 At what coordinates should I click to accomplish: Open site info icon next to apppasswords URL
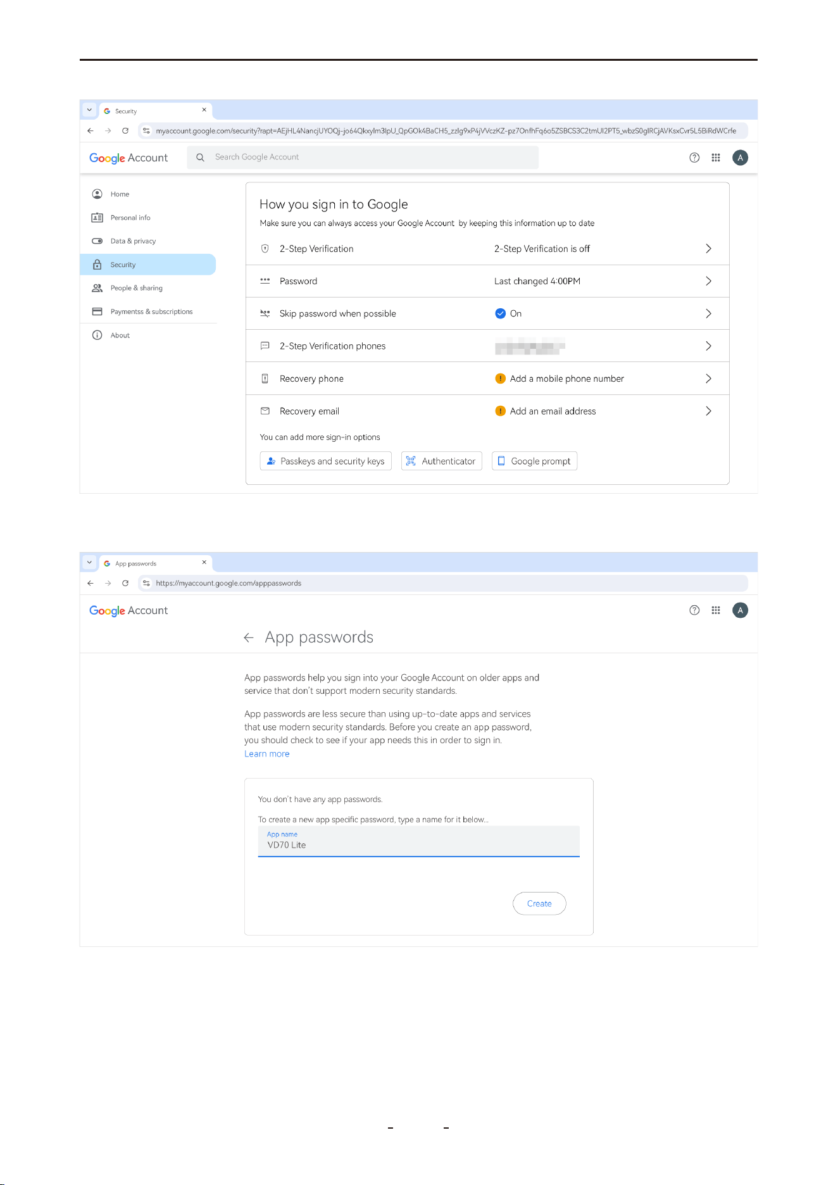(146, 583)
